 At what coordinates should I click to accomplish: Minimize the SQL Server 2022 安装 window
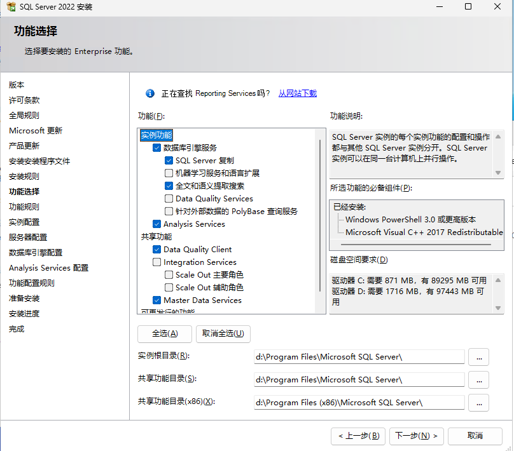pyautogui.click(x=440, y=6)
